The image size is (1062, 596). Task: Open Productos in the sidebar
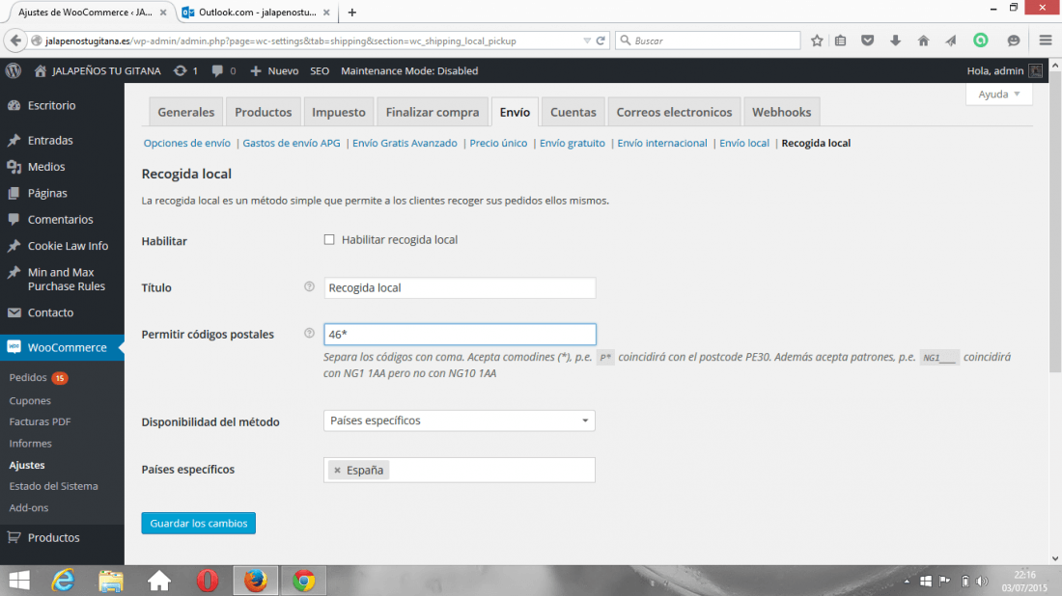tap(53, 537)
